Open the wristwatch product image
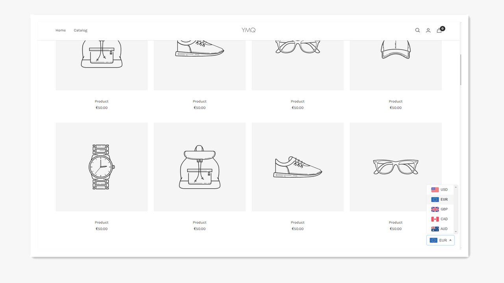Image resolution: width=504 pixels, height=283 pixels. point(102,167)
